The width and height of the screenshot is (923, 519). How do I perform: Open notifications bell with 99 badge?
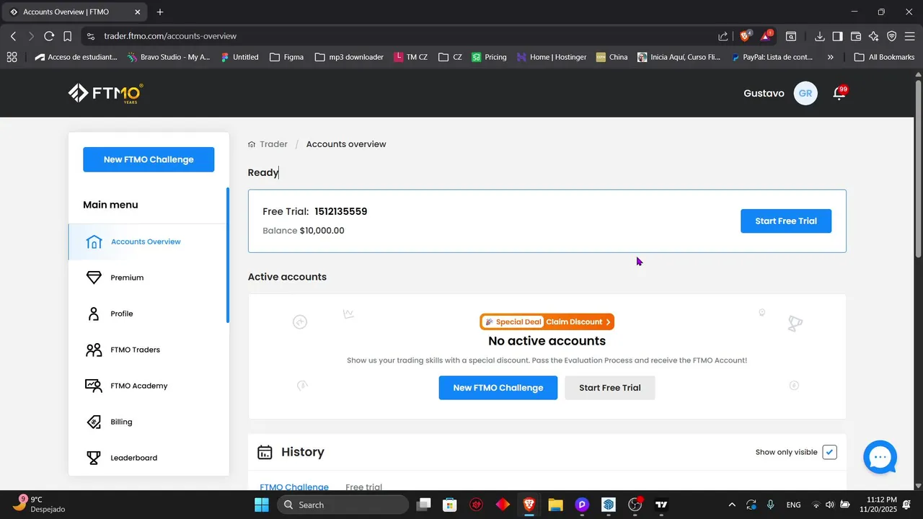tap(839, 93)
